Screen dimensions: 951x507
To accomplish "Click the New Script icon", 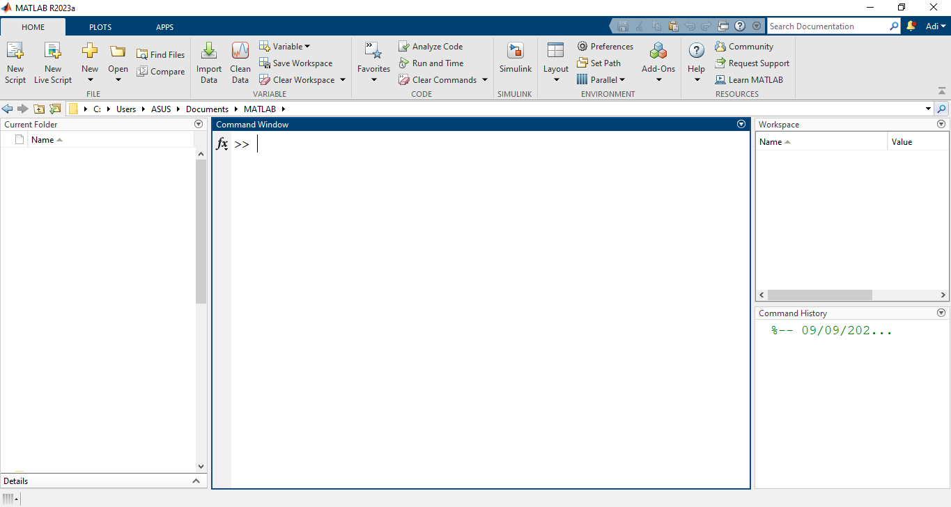I will tap(15, 52).
